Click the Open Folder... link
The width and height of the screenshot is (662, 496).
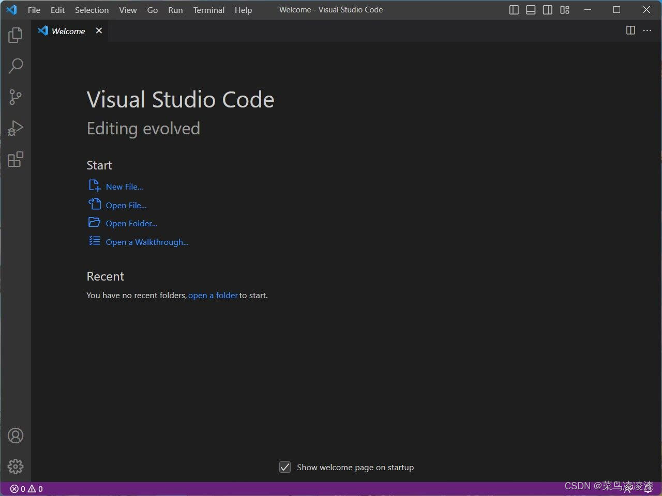131,224
